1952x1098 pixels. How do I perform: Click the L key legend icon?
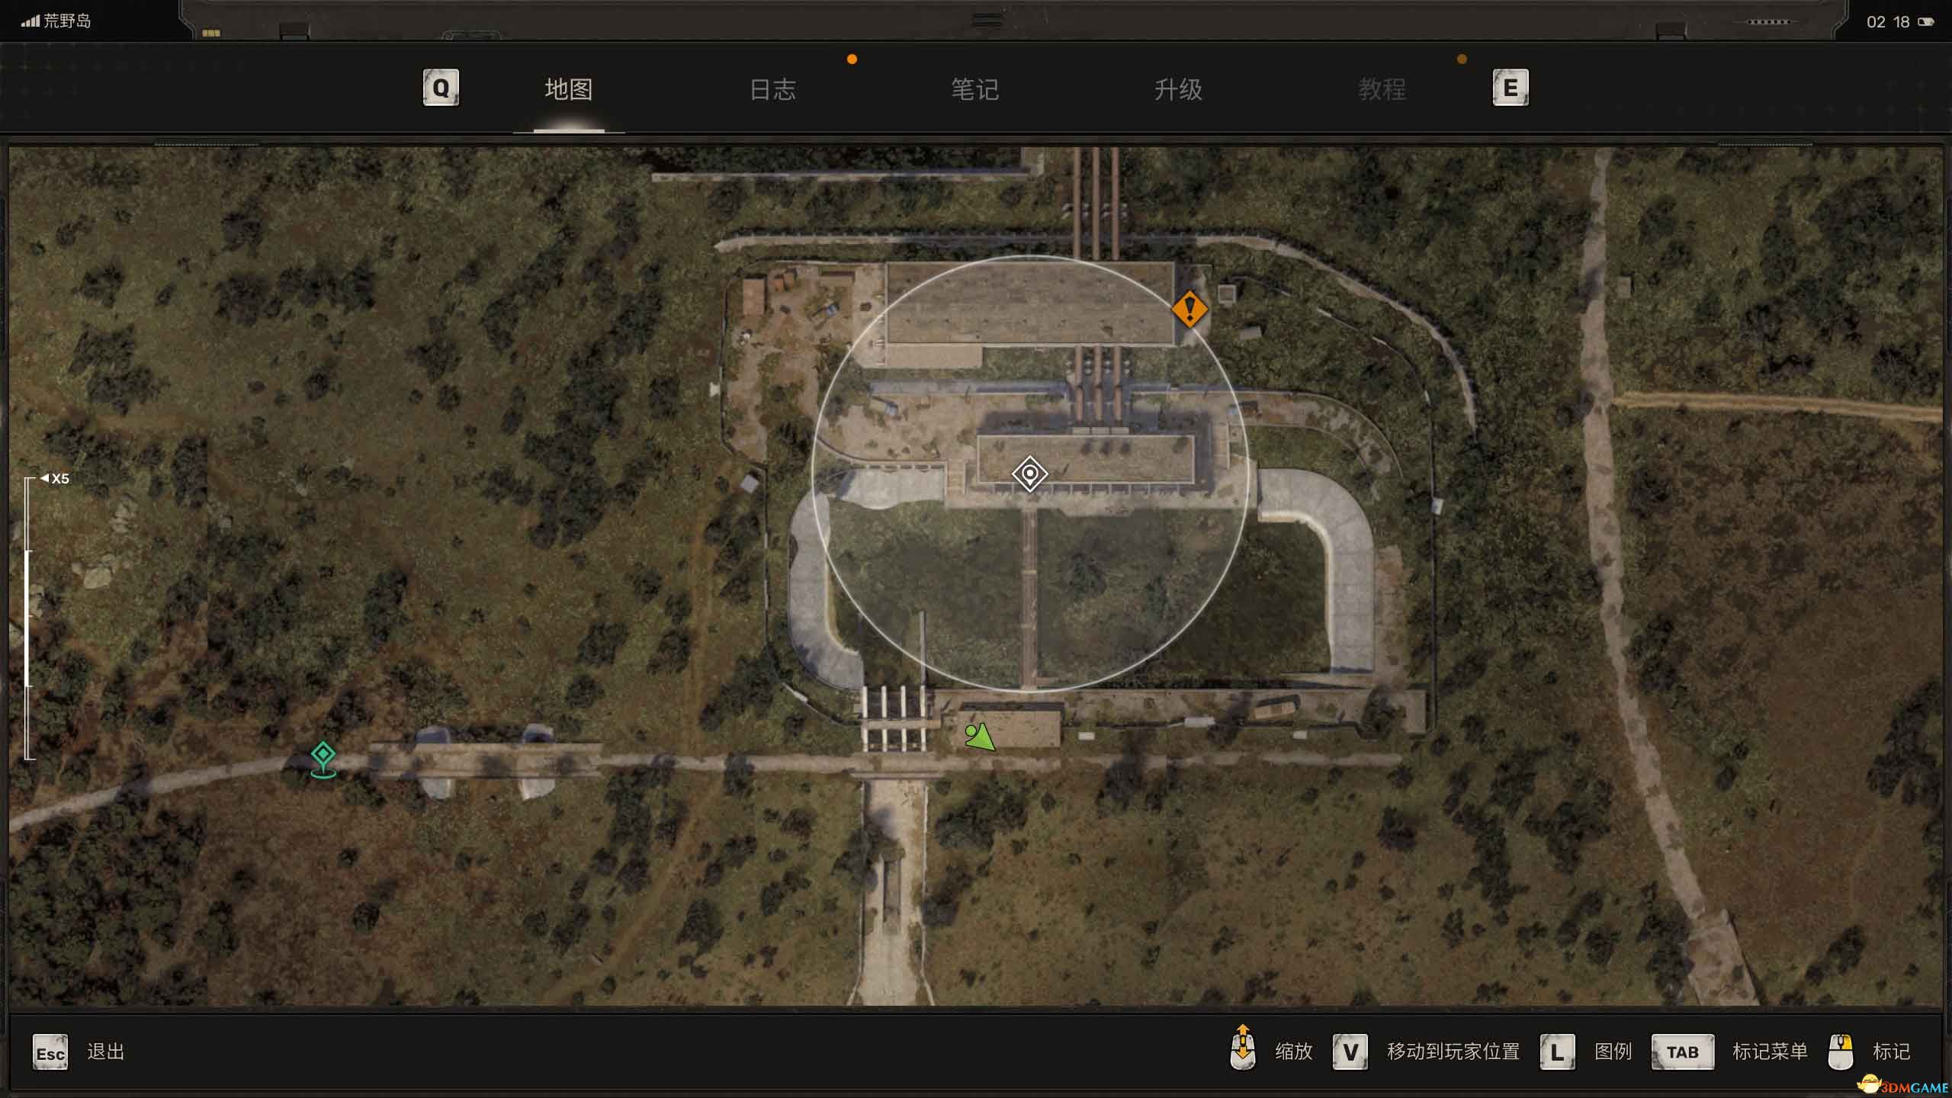1558,1052
